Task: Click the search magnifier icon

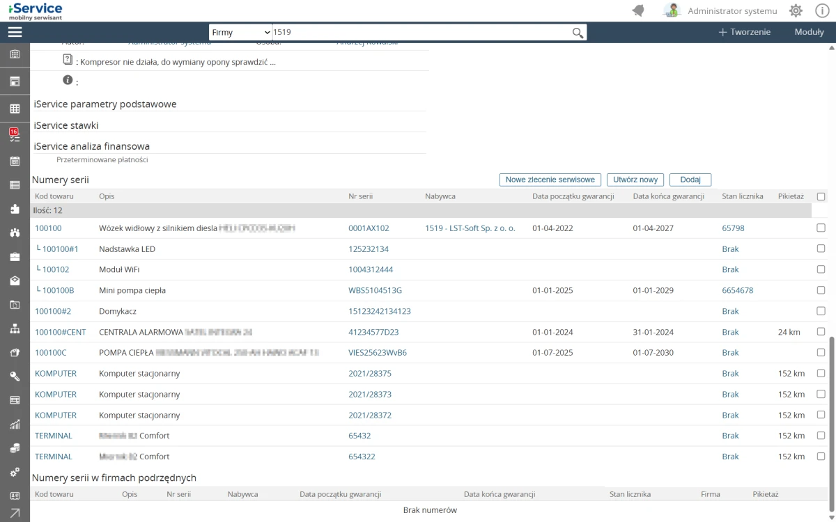Action: click(578, 33)
